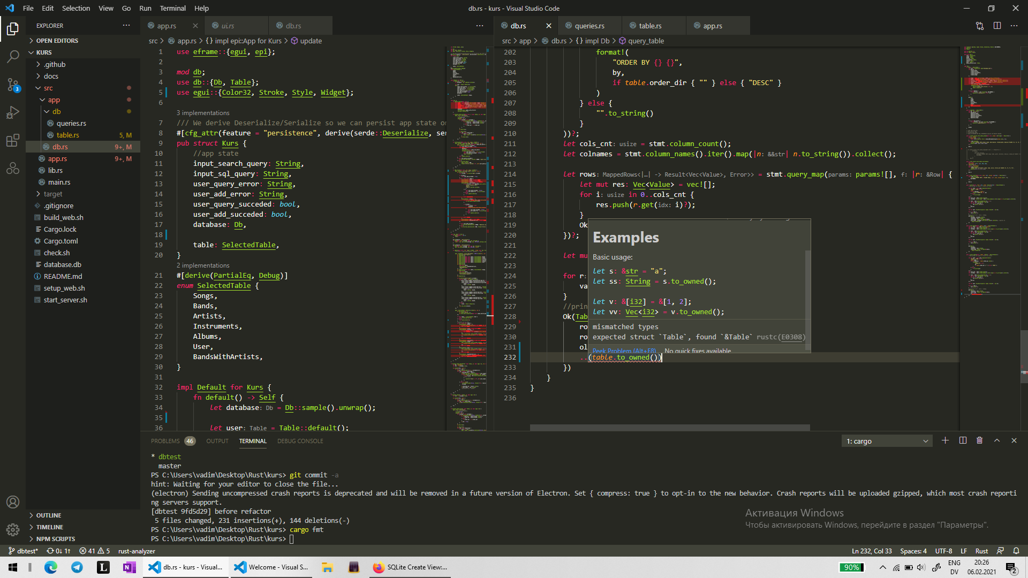Close the terminal panel
The image size is (1028, 578).
click(1014, 440)
